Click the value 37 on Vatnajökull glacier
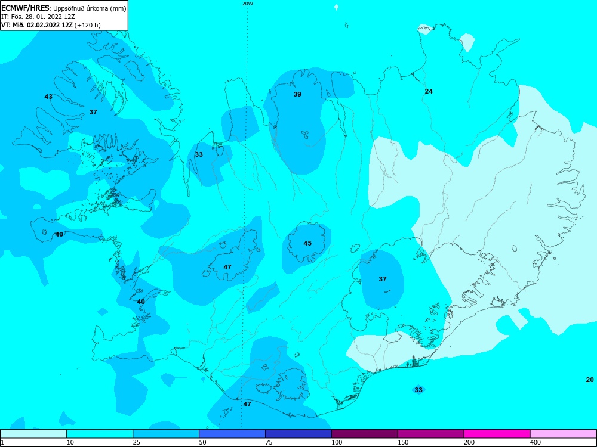The image size is (597, 447). [x=383, y=279]
